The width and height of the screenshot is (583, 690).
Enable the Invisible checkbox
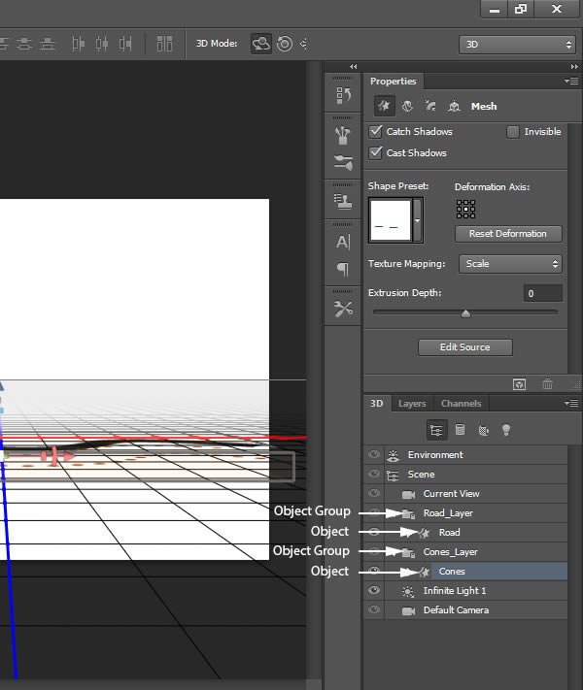[513, 132]
